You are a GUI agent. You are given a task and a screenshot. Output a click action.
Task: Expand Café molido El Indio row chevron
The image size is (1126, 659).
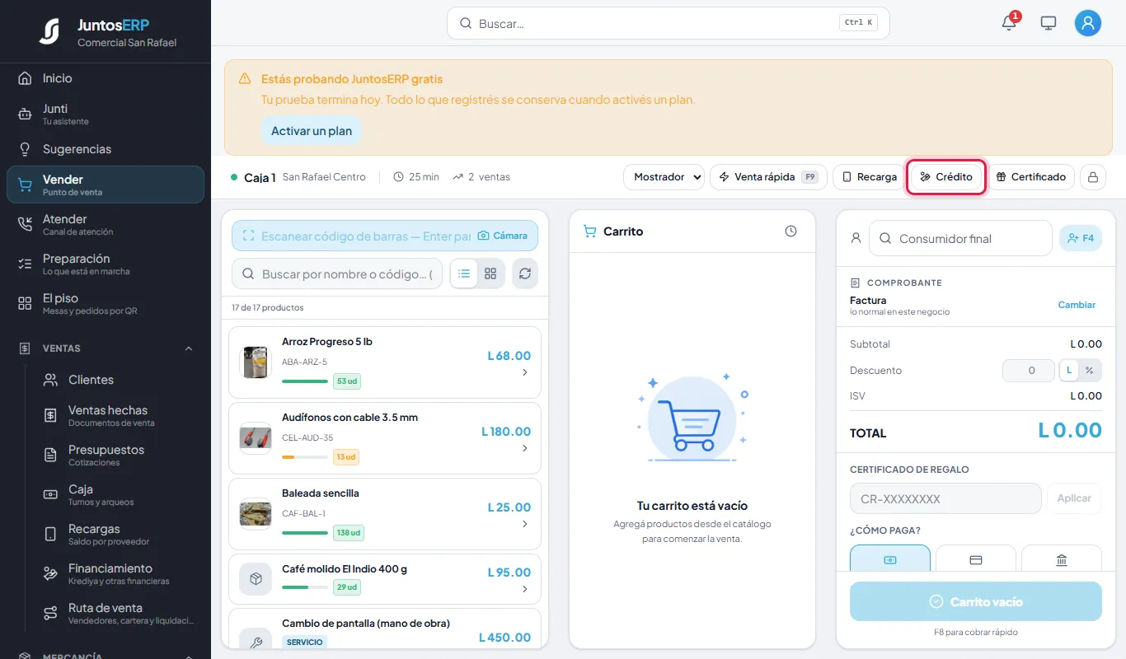[x=525, y=589]
